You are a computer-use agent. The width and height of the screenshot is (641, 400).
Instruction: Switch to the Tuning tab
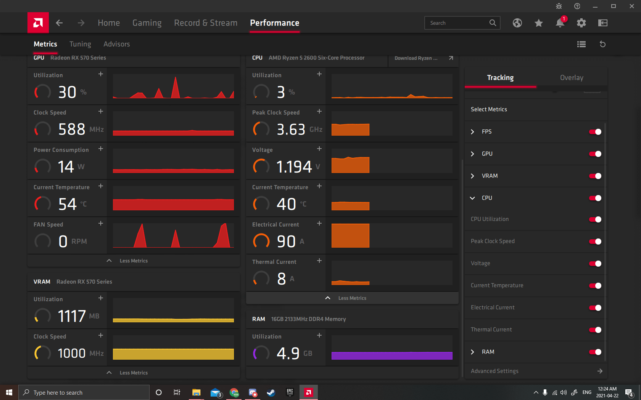click(x=80, y=44)
